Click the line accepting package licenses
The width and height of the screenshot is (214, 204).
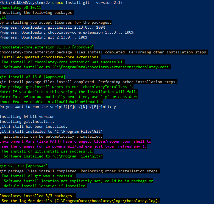click(56, 22)
